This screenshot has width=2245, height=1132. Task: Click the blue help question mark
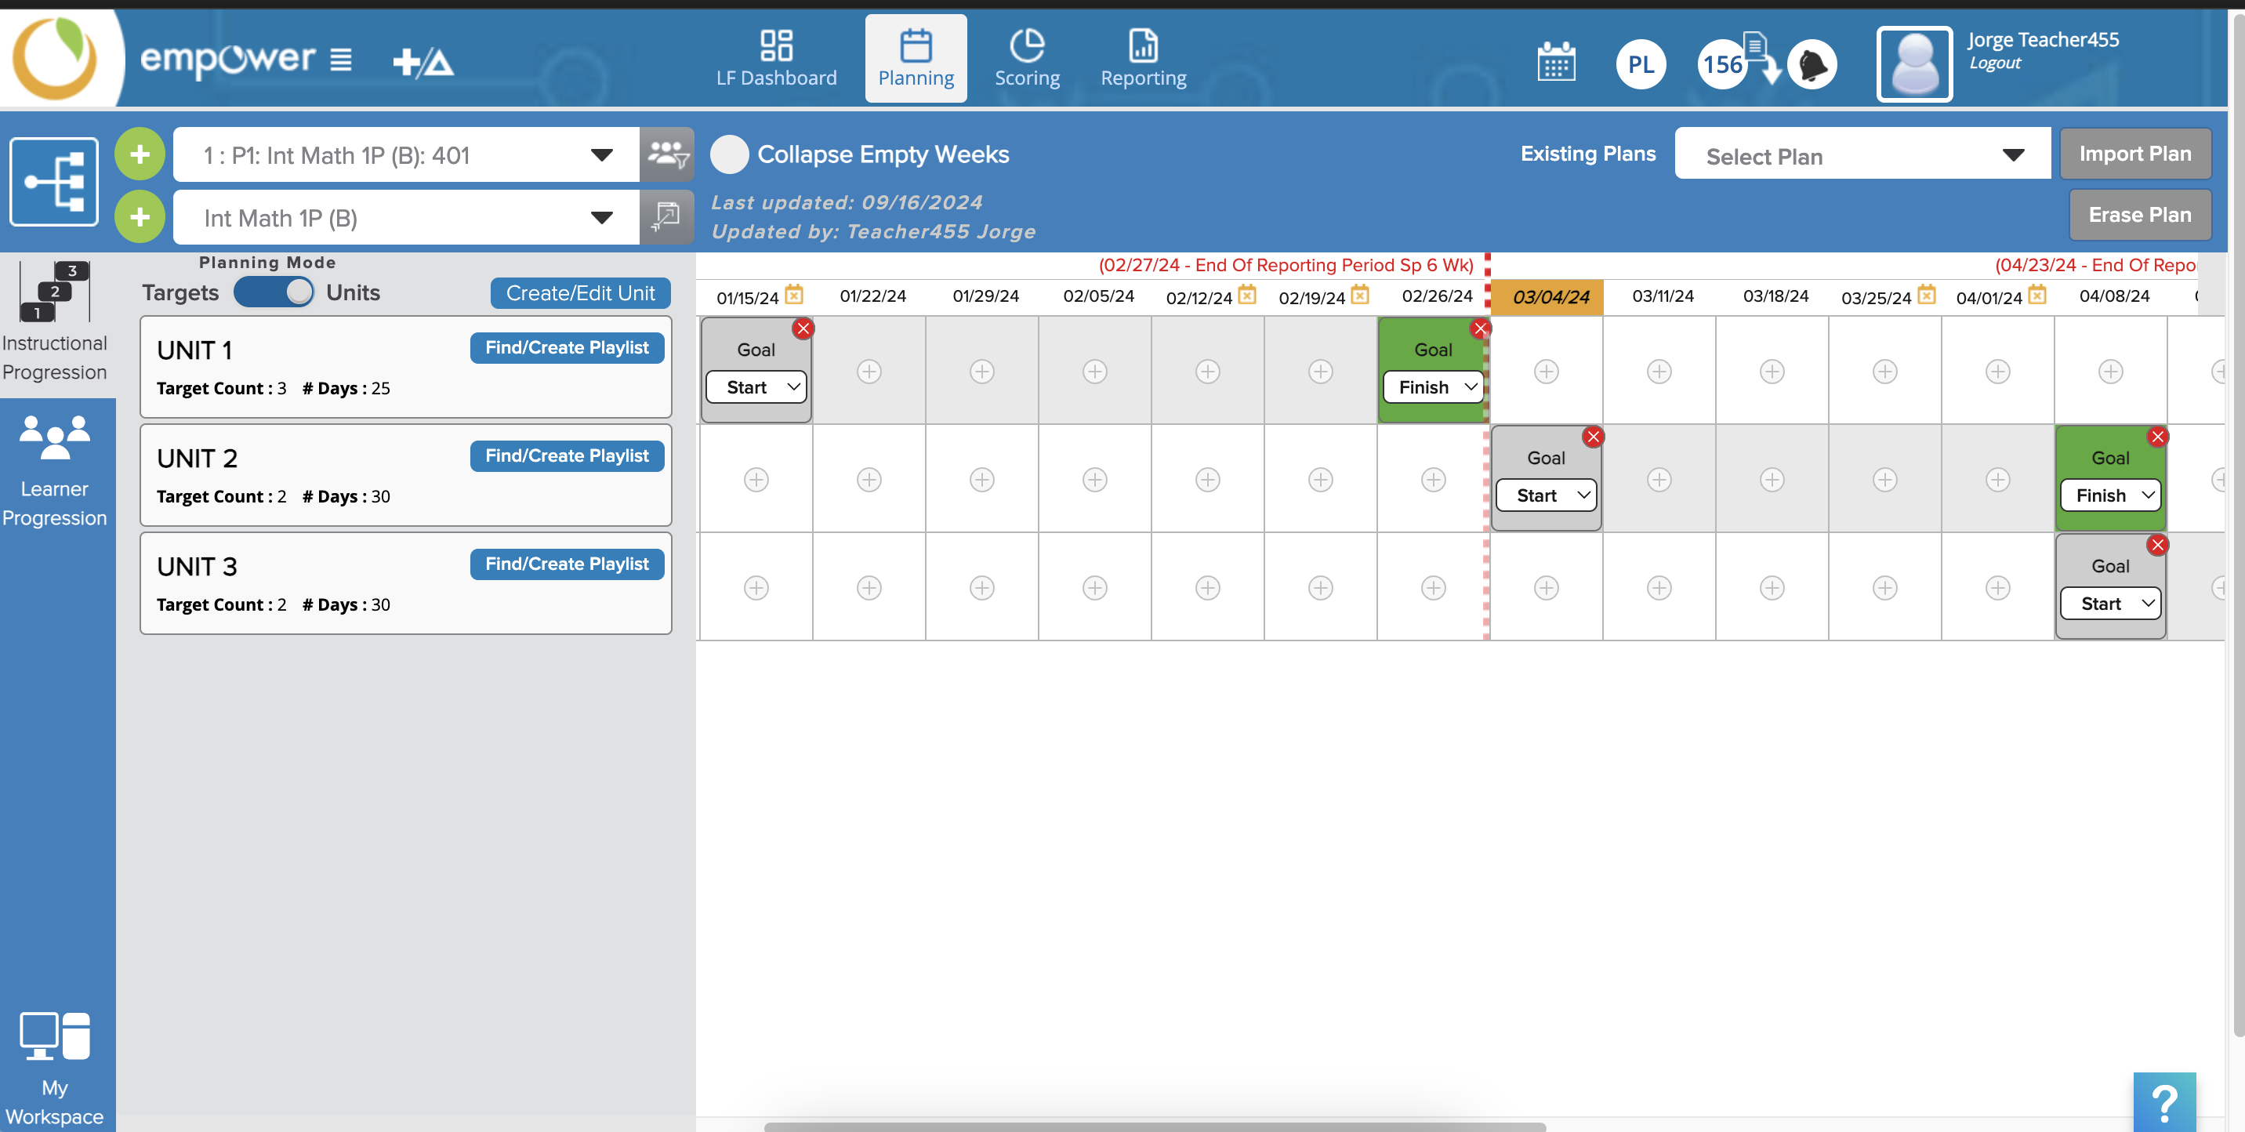[2165, 1101]
